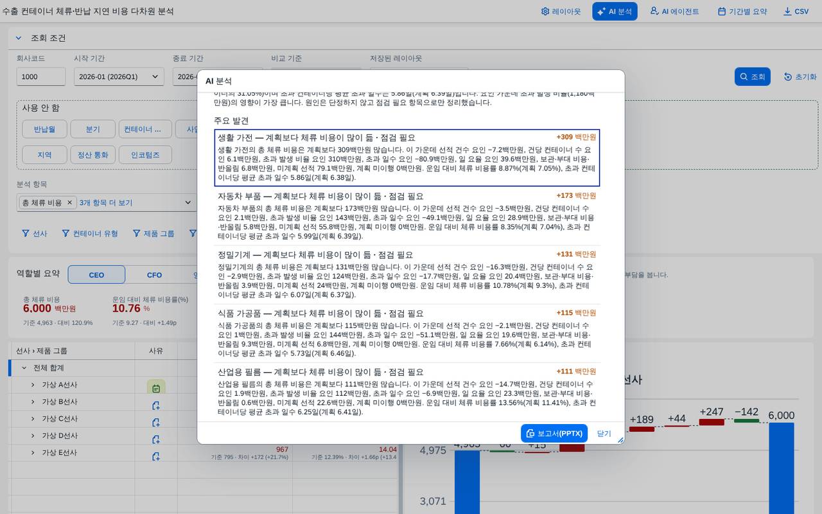Select the 생활 가전 finding card
Image resolution: width=822 pixels, height=514 pixels.
[407, 157]
